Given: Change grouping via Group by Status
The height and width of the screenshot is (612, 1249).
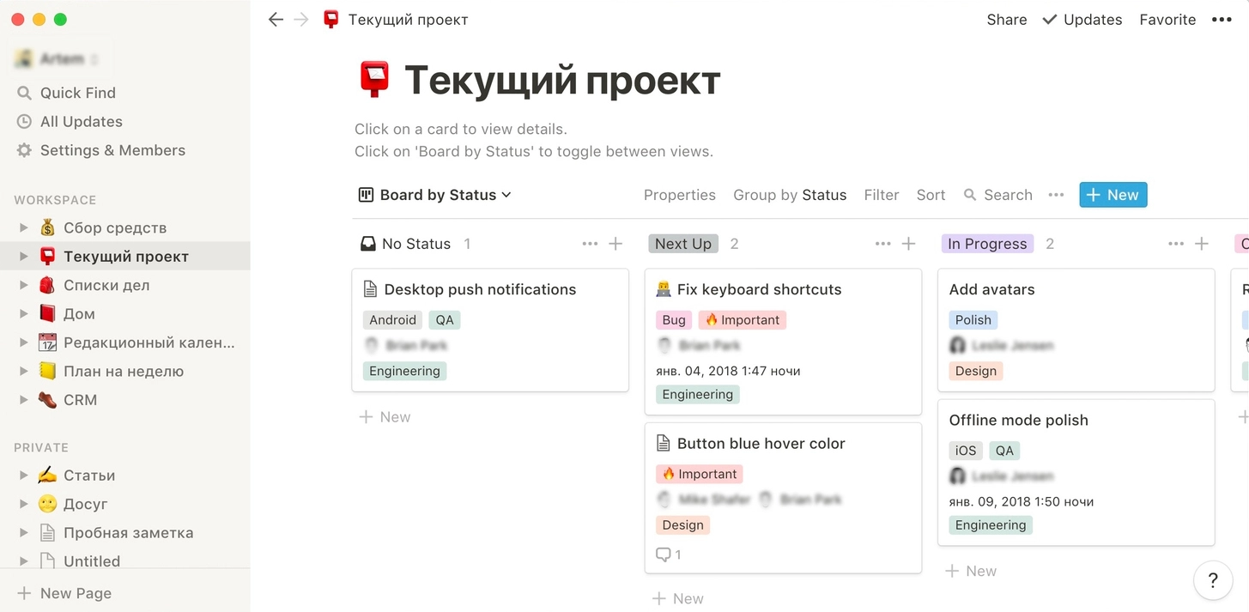Looking at the screenshot, I should (x=789, y=195).
